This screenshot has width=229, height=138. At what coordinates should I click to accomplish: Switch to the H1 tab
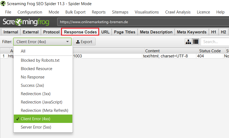[214, 32]
